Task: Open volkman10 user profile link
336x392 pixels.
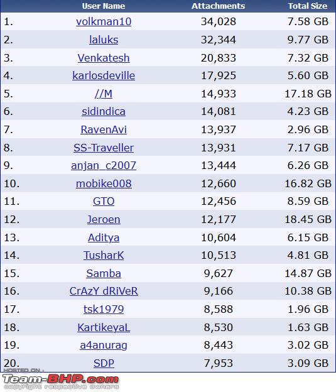Action: coord(104,21)
